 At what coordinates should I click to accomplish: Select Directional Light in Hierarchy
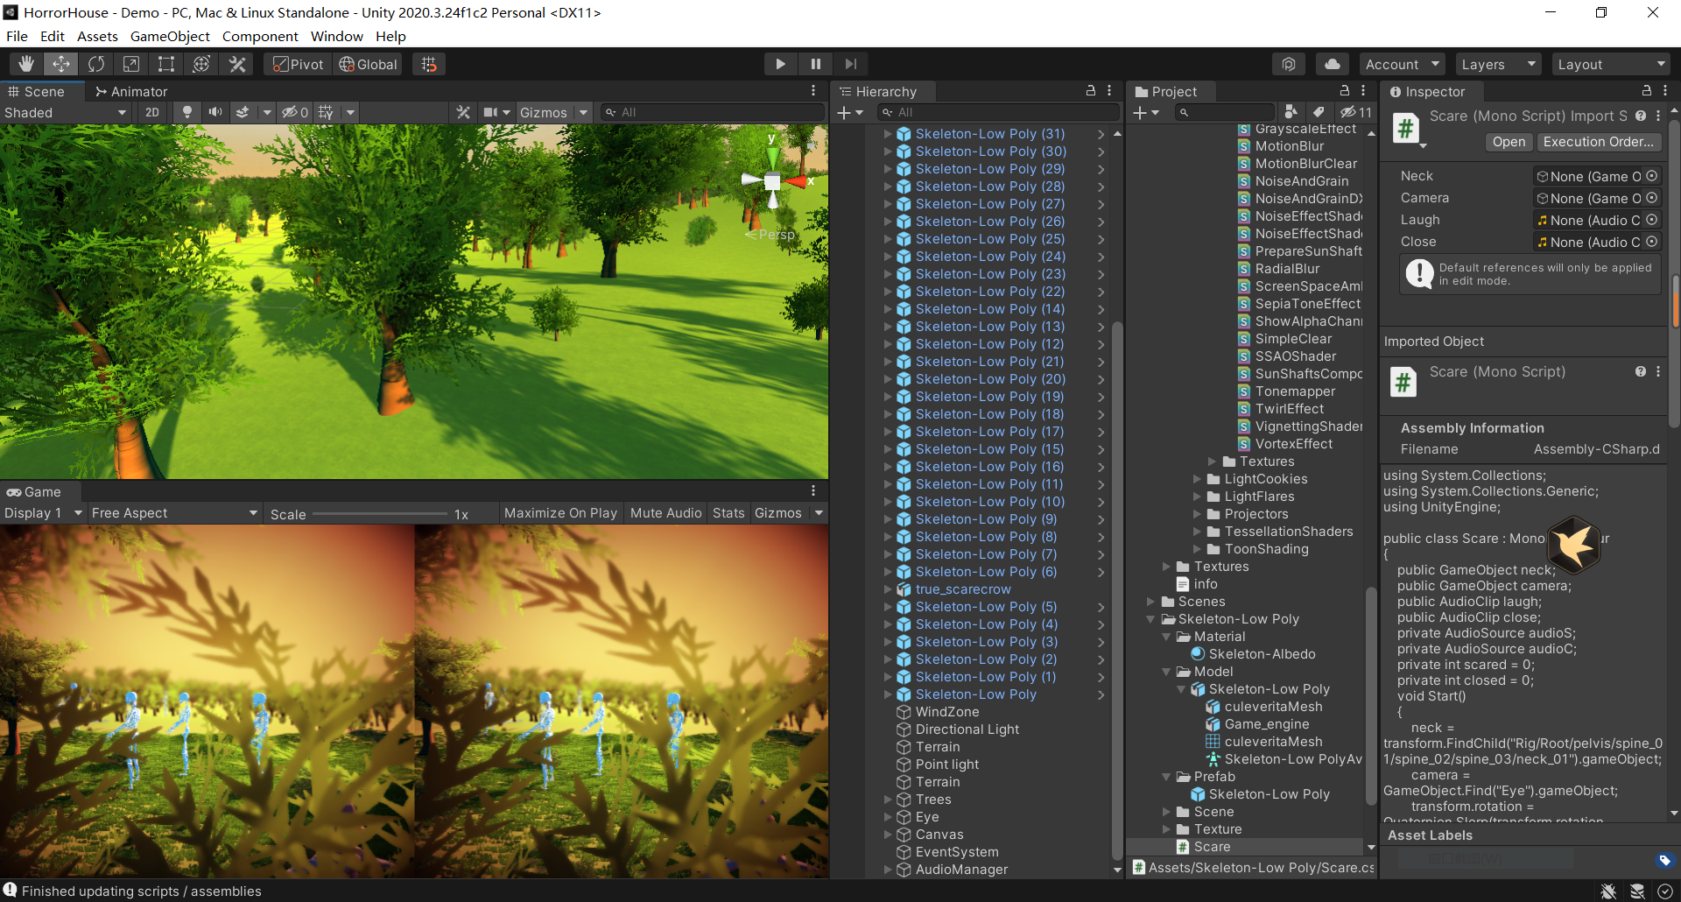(967, 729)
